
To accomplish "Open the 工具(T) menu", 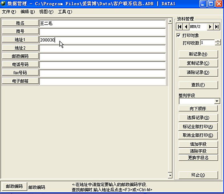I will pyautogui.click(x=65, y=12).
